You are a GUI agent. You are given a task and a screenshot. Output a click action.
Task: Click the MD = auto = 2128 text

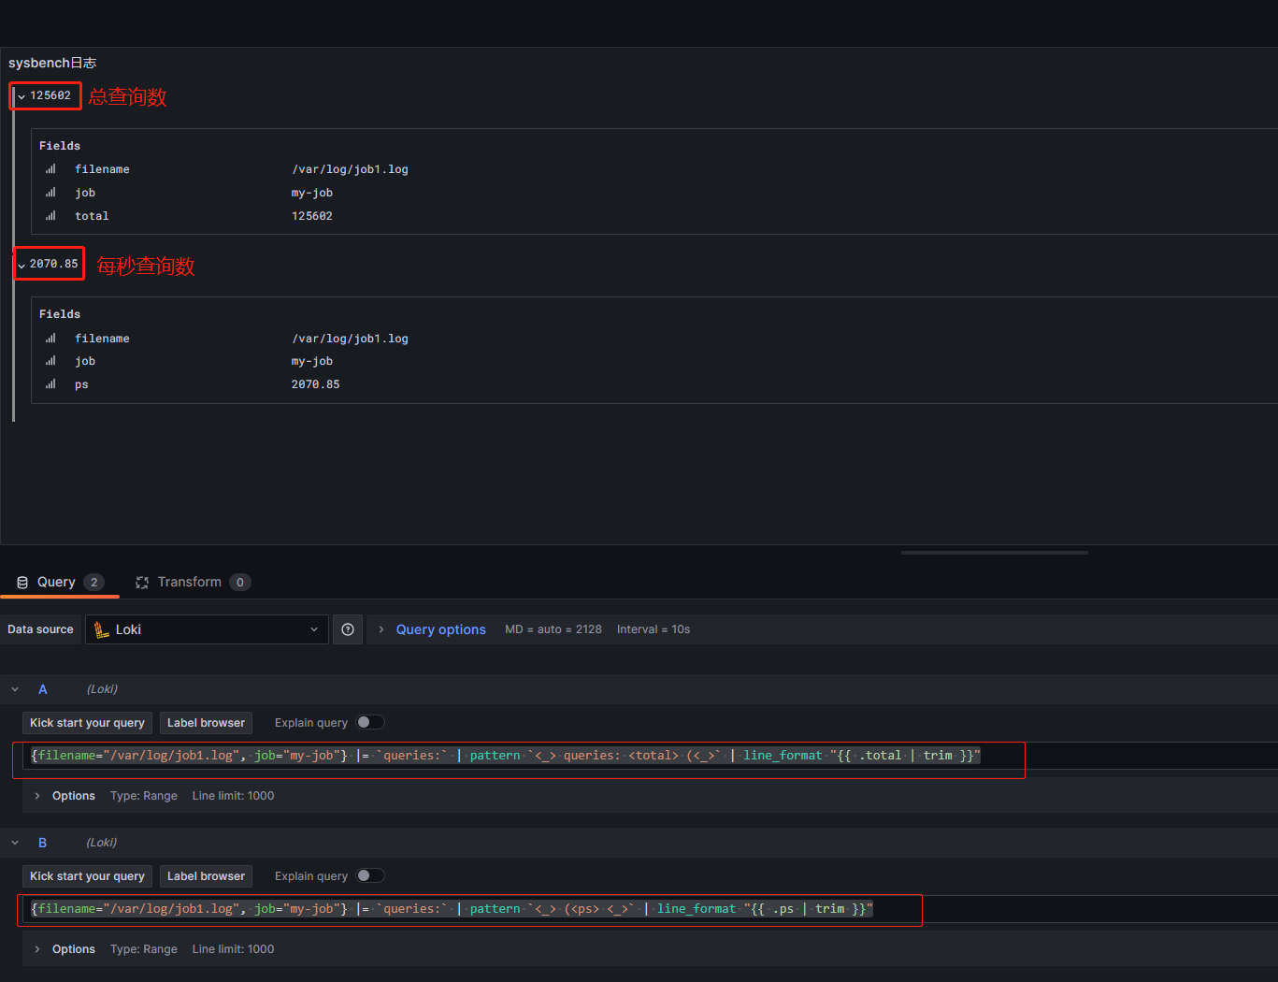(x=553, y=629)
